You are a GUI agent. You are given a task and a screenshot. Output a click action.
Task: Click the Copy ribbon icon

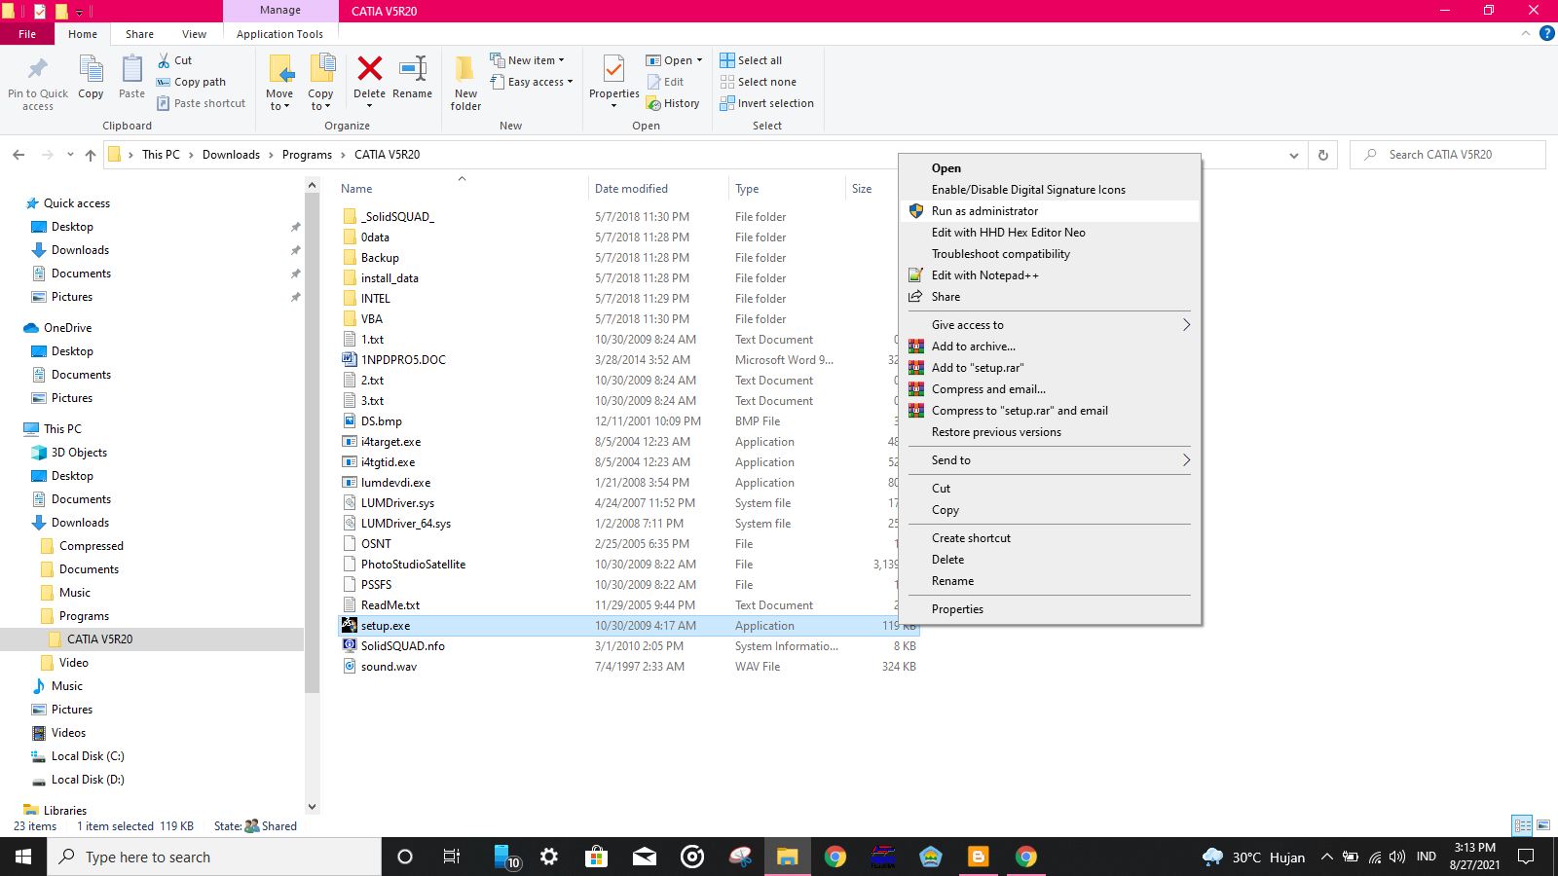91,69
